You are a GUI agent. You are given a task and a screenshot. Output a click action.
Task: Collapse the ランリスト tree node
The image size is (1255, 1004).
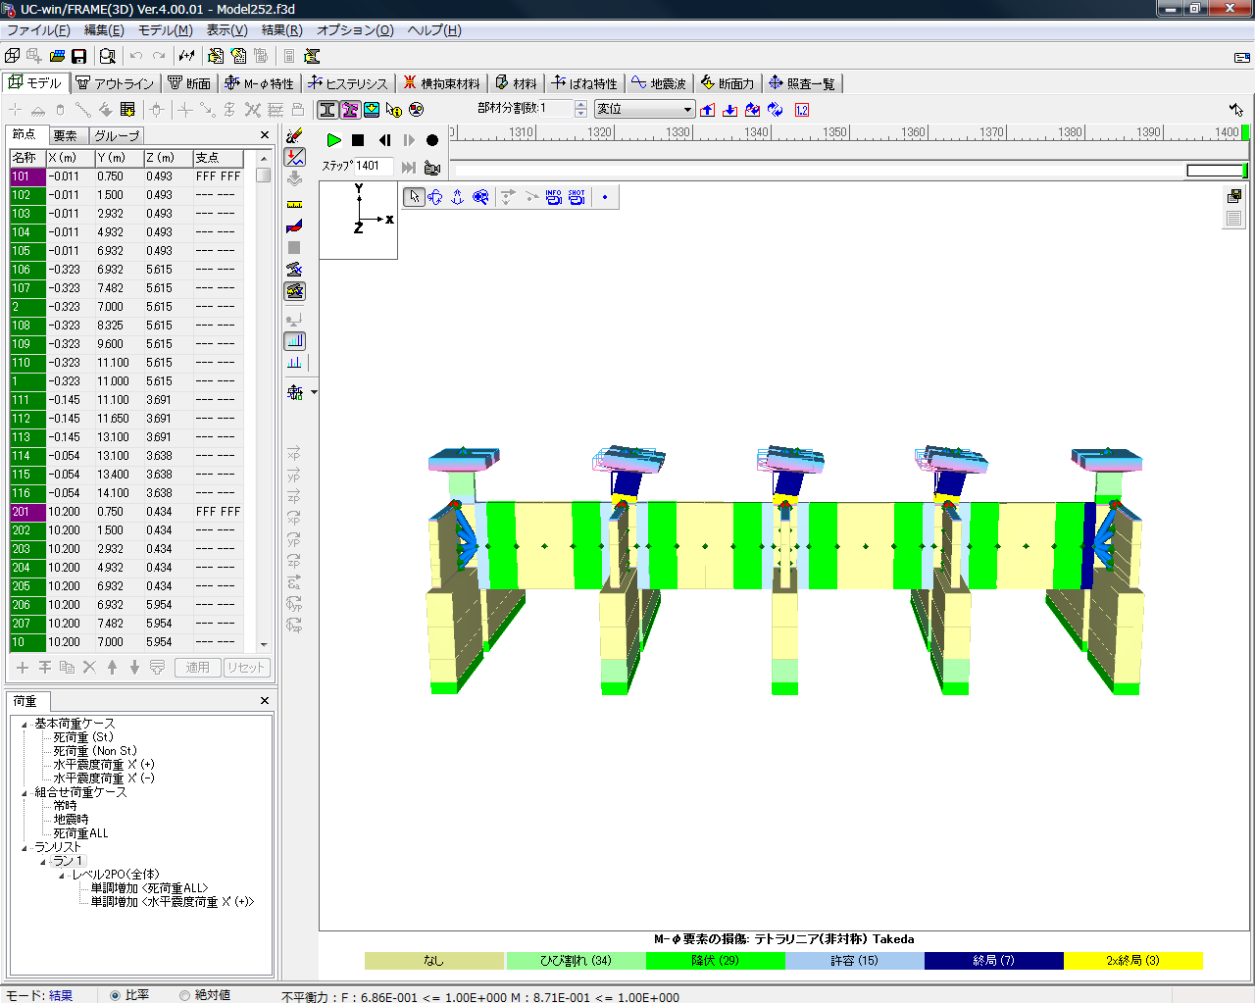coord(25,848)
